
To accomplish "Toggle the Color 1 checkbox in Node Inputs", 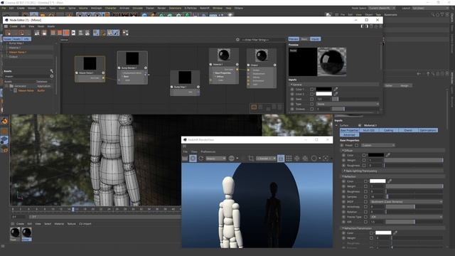I will (x=311, y=90).
